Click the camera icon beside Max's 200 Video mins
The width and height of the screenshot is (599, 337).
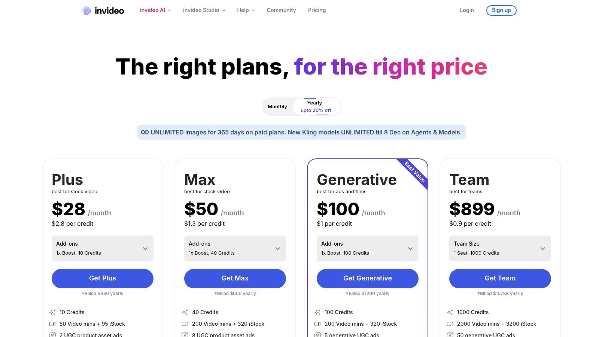pyautogui.click(x=185, y=324)
